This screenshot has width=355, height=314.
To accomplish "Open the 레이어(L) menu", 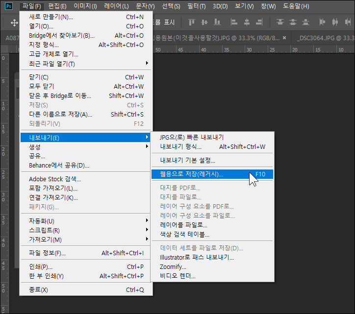I will coord(116,6).
